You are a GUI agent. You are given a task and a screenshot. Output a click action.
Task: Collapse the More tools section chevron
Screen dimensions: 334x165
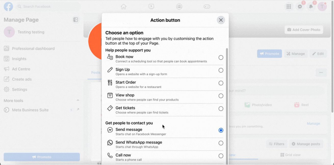tap(78, 100)
